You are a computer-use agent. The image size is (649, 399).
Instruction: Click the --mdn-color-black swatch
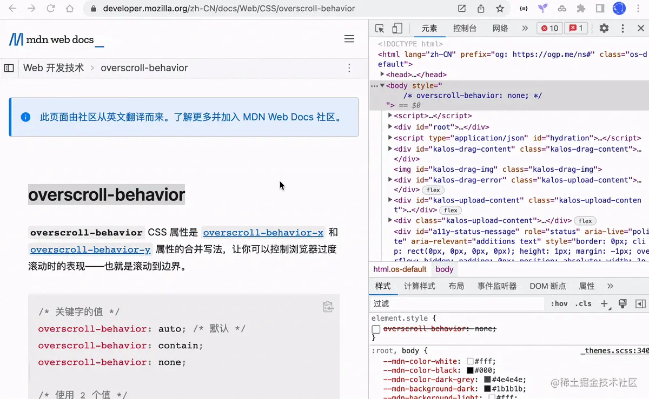470,371
